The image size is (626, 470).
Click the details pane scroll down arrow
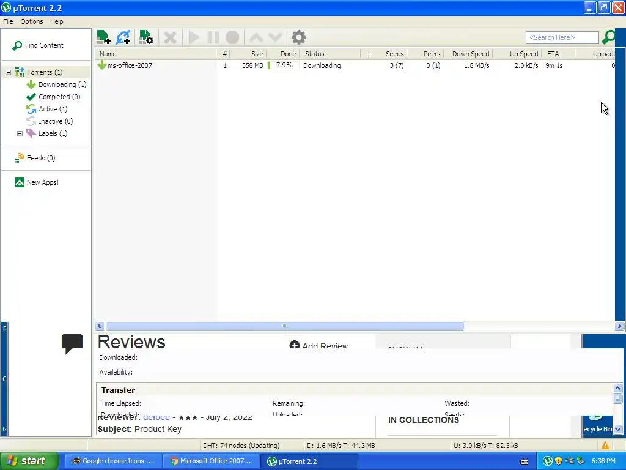coord(617,430)
